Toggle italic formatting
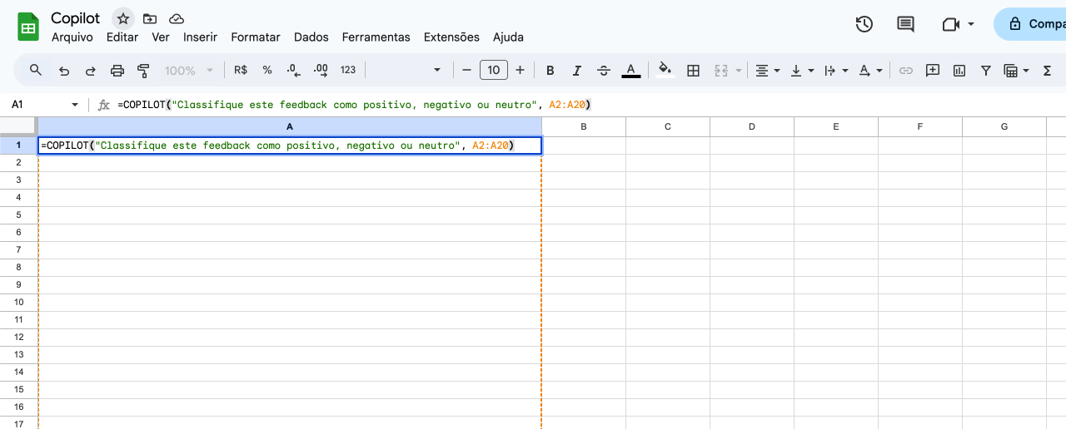Screen dimensions: 1066x429 tap(577, 71)
